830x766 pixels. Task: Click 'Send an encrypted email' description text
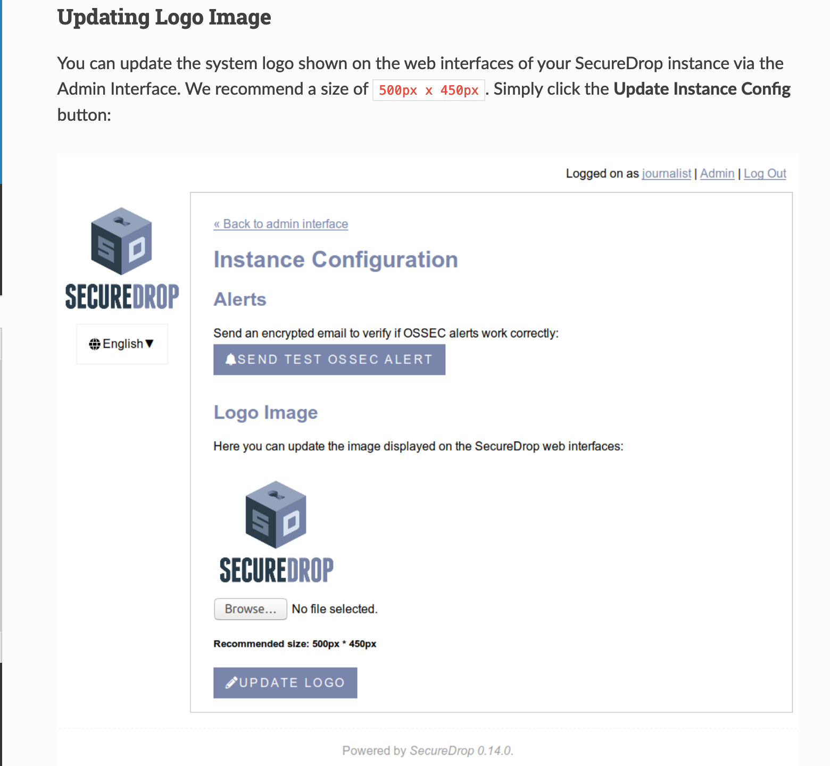click(386, 334)
